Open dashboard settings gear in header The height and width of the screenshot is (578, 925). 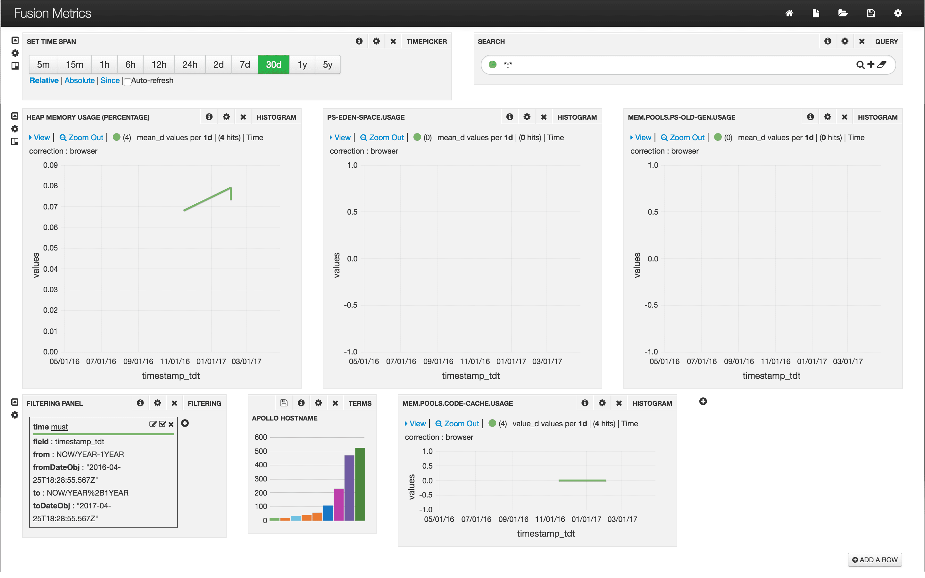[898, 13]
